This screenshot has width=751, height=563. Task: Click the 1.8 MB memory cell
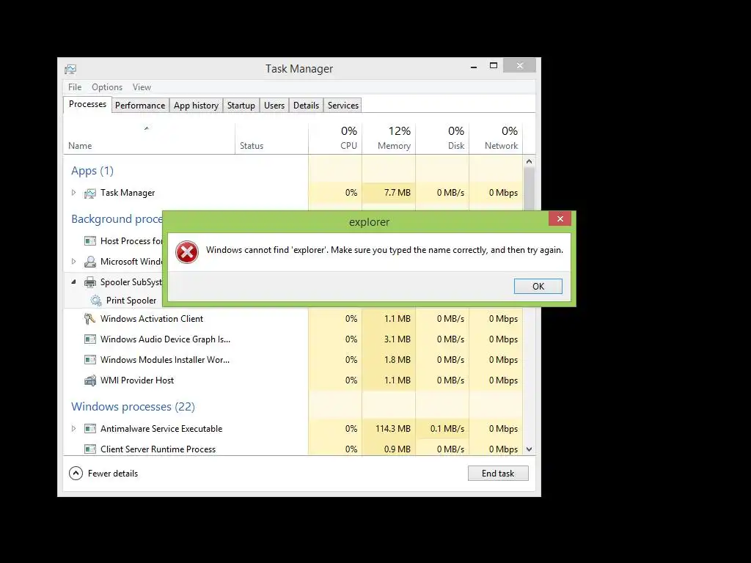click(x=389, y=360)
